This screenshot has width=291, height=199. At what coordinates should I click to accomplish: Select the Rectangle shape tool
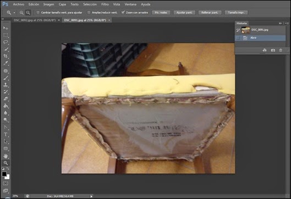click(6, 148)
